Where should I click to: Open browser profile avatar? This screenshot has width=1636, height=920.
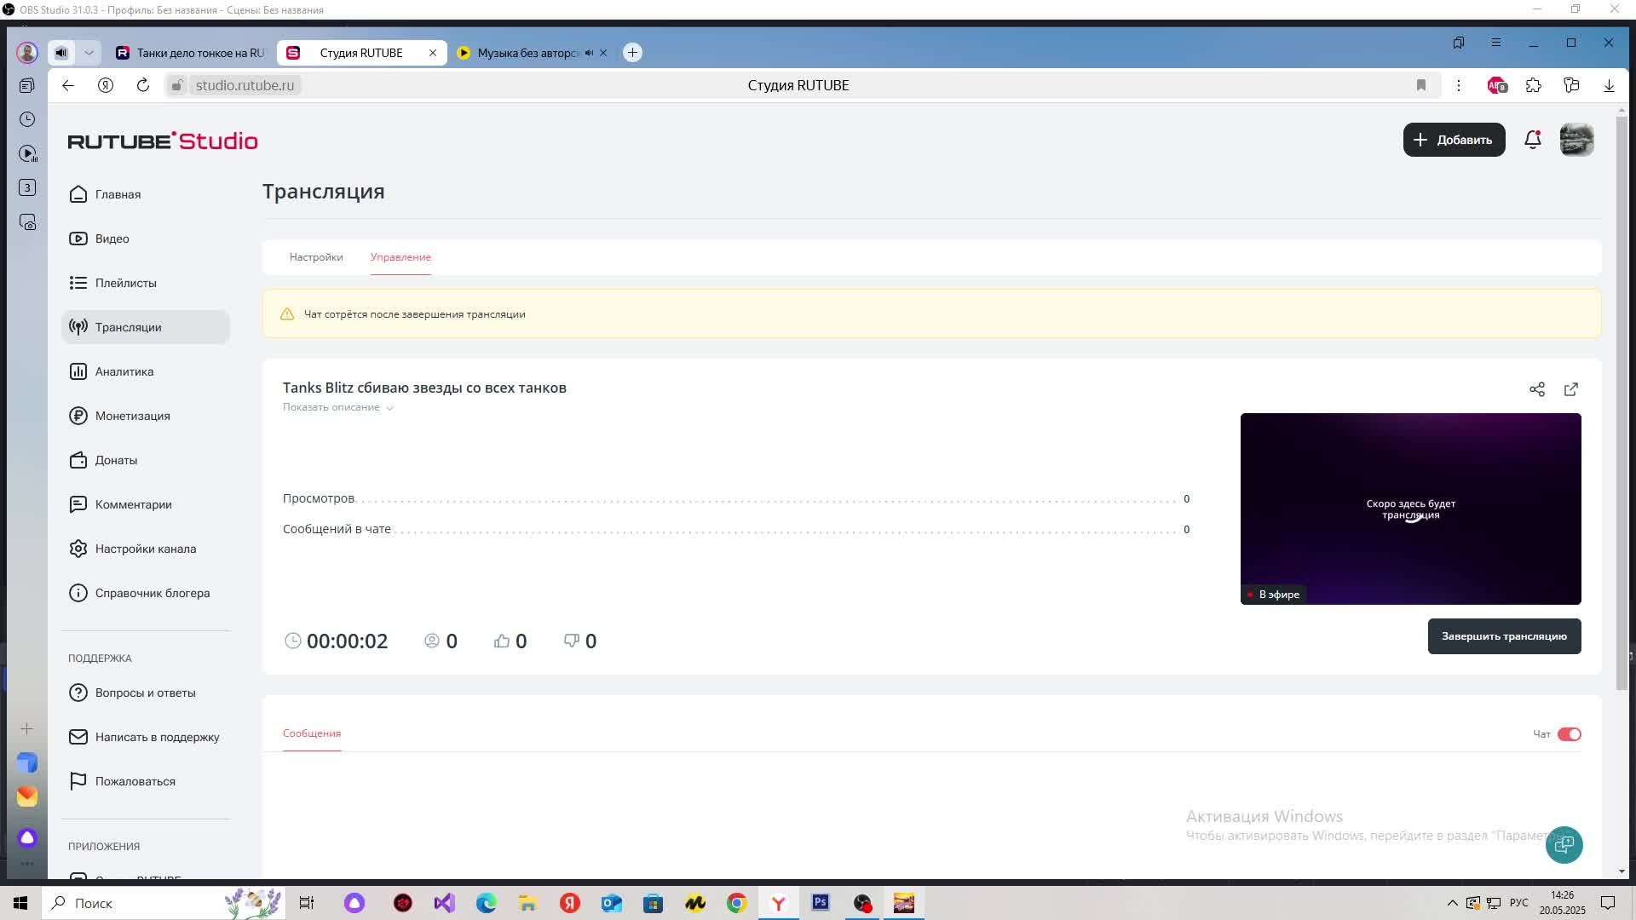click(x=27, y=53)
